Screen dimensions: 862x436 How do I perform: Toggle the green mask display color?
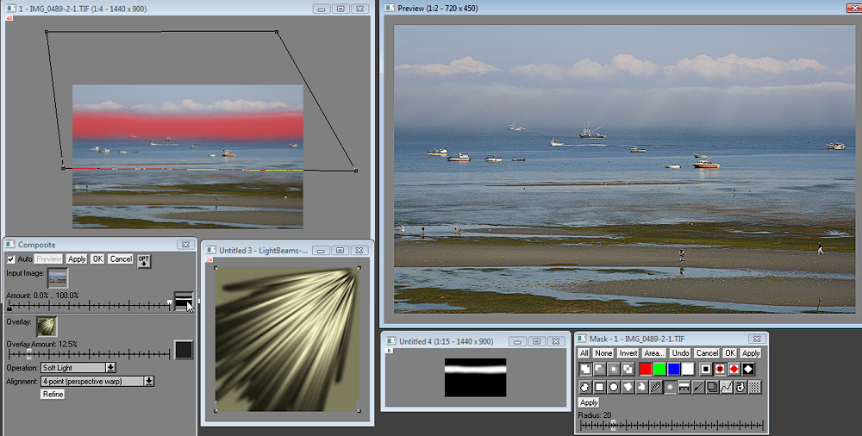[659, 369]
